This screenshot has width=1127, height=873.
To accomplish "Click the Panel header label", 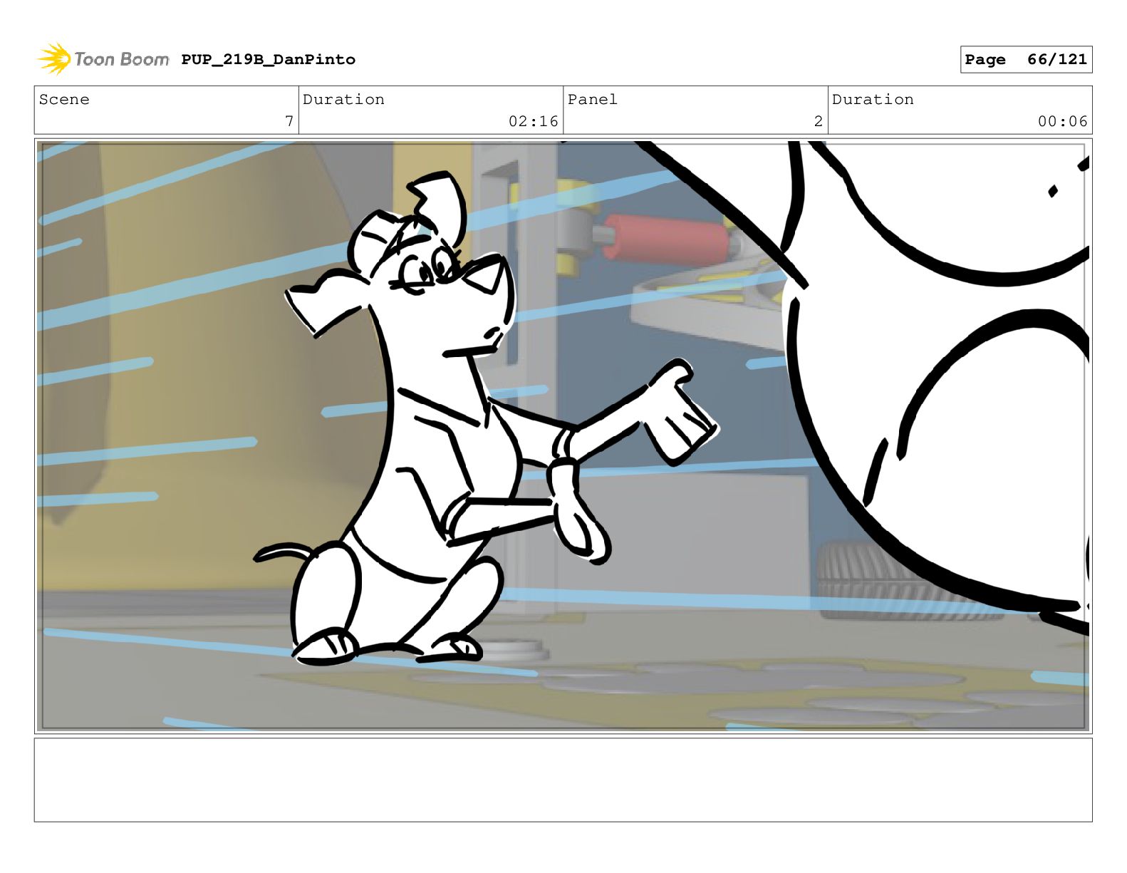I will [592, 99].
